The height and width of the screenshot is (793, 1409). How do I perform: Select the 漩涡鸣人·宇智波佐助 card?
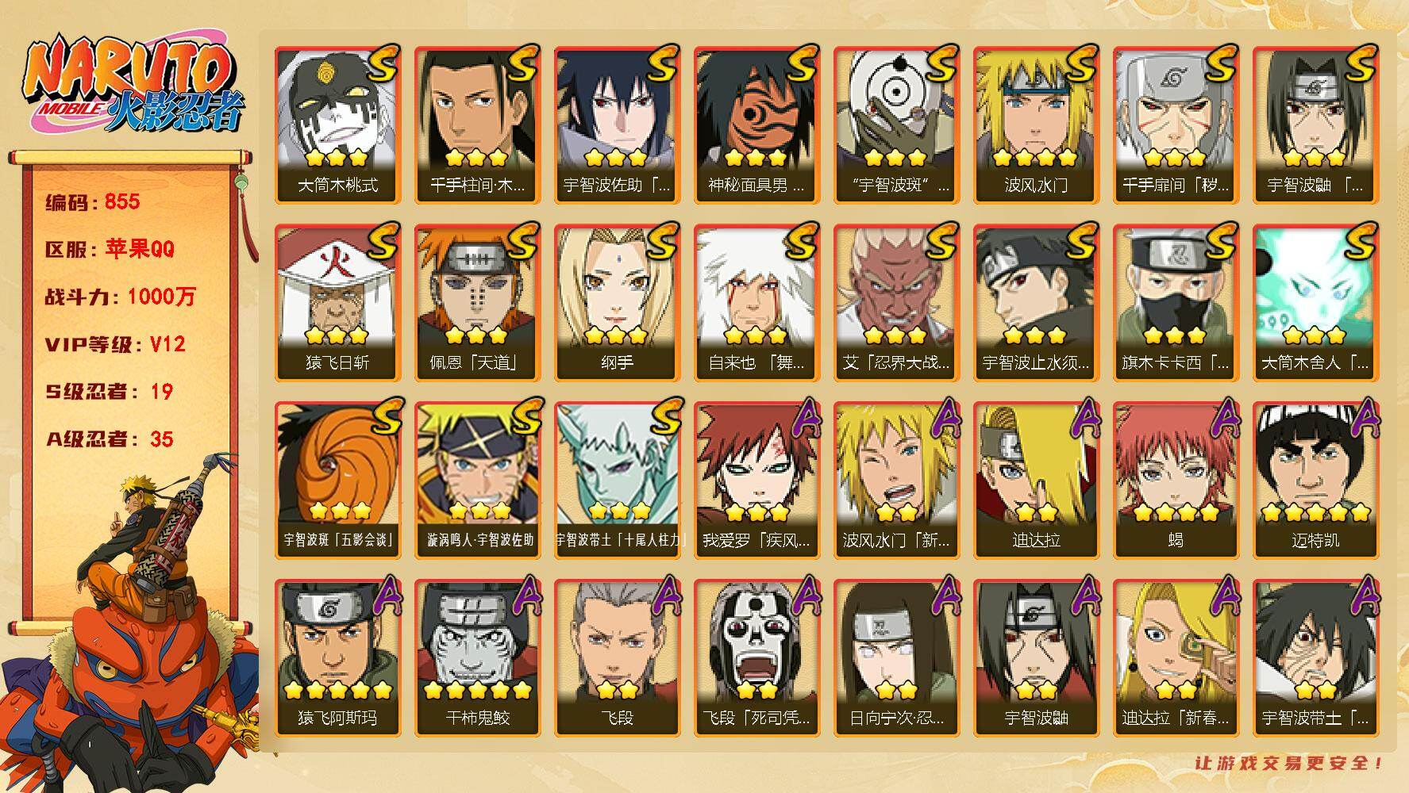click(x=477, y=481)
